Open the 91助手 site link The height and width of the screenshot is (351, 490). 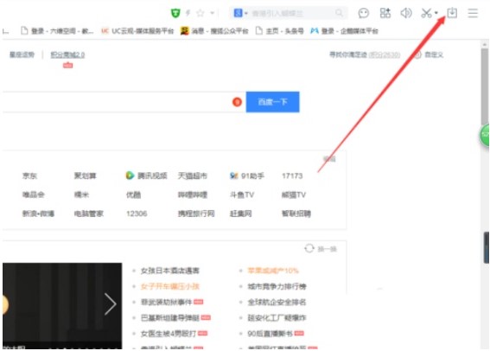tap(247, 176)
